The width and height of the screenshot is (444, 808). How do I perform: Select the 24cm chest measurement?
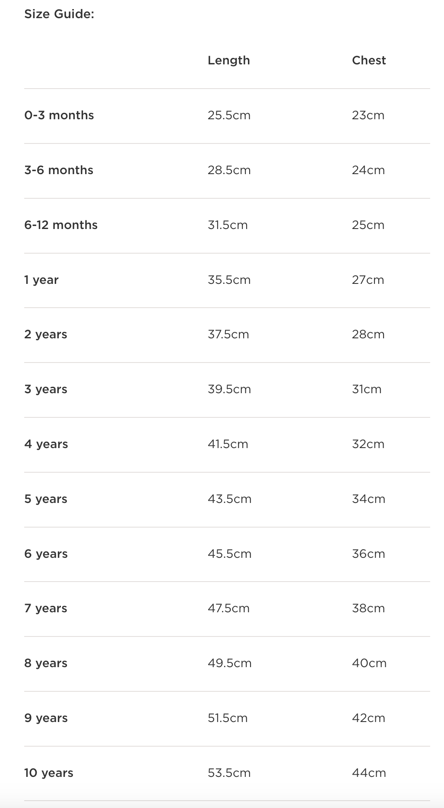[368, 170]
